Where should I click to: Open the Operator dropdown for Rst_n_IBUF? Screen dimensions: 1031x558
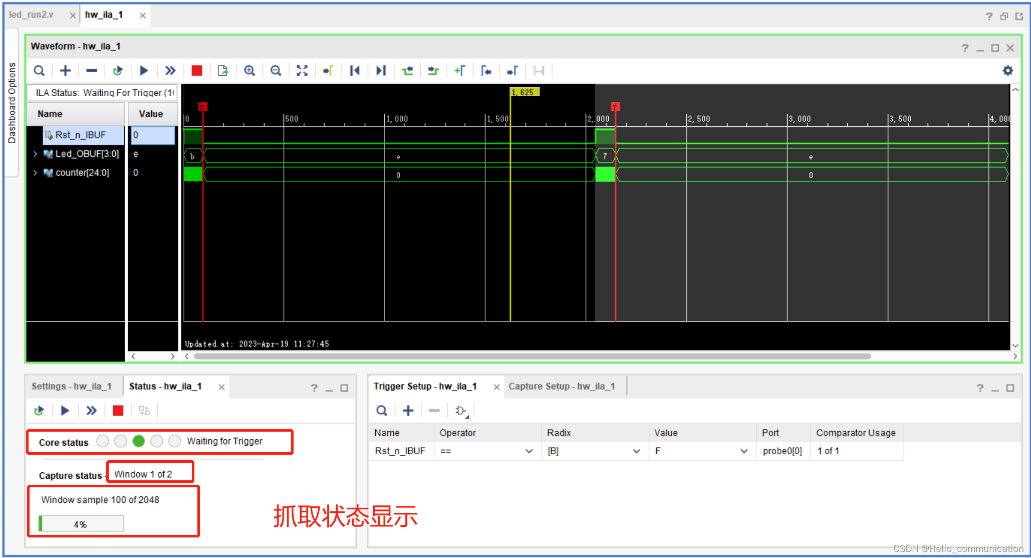[530, 451]
